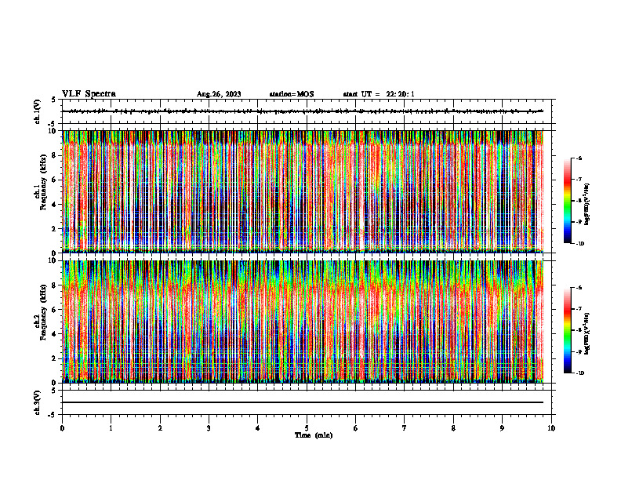Click the 'VLF Spectra' title text

89,94
